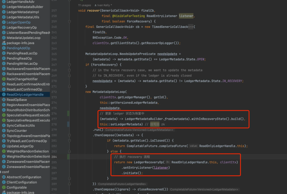Open AbstractConfiguration class file
The width and height of the screenshot is (287, 194).
click(x=24, y=177)
